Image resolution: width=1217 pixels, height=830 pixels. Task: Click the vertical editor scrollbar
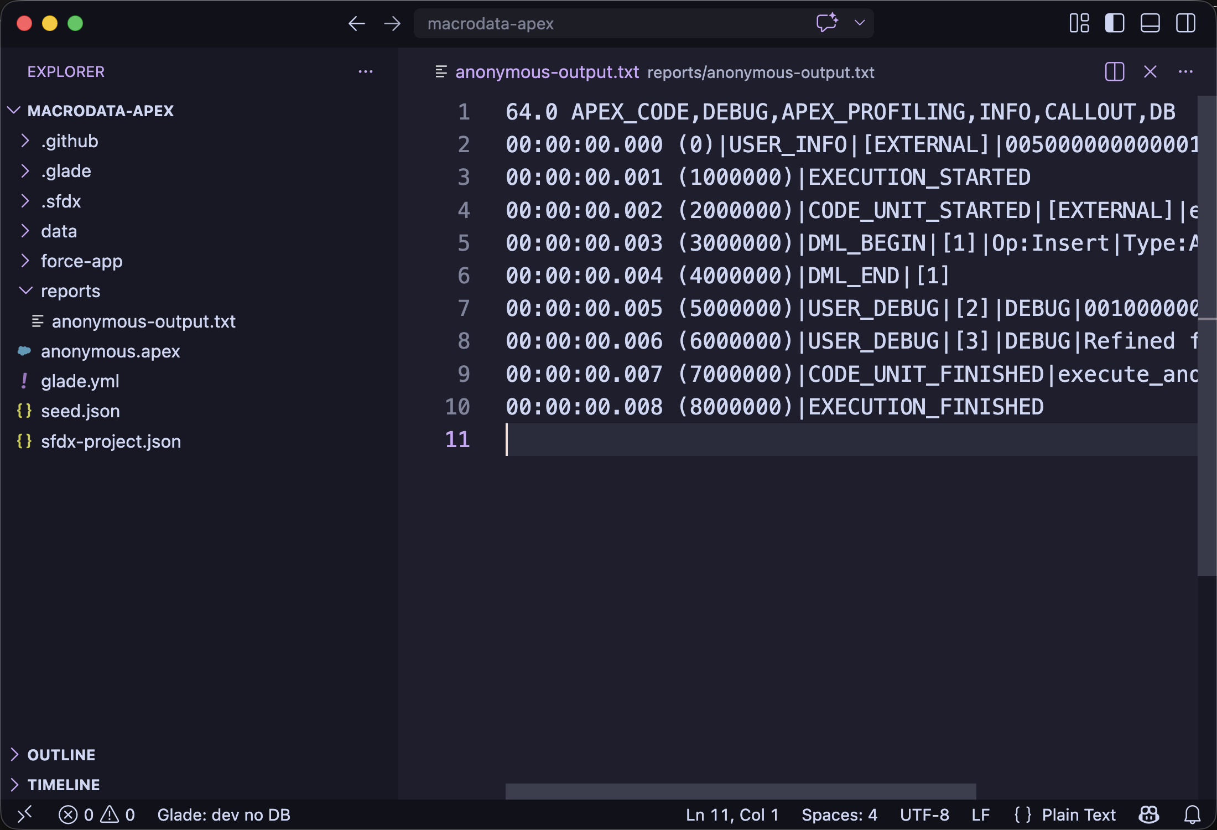1206,336
